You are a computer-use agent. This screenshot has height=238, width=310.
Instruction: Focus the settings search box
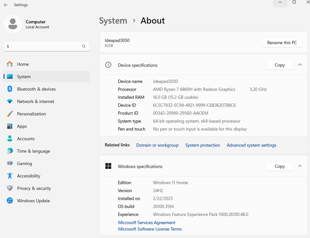(47, 46)
